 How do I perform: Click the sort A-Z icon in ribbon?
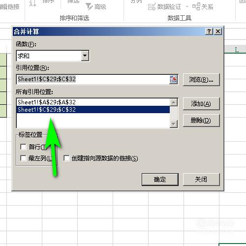[32, 3]
